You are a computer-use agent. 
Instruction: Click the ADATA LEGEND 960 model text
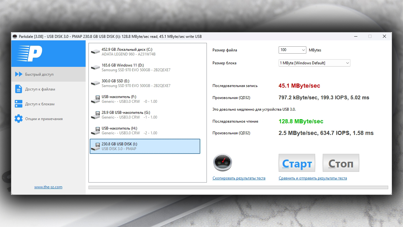(x=128, y=54)
